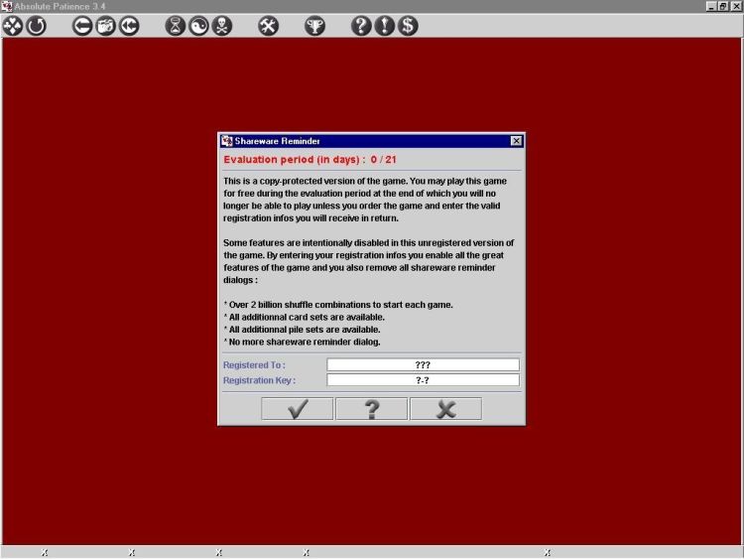Close the Shareware Reminder dialog title bar X

(516, 141)
